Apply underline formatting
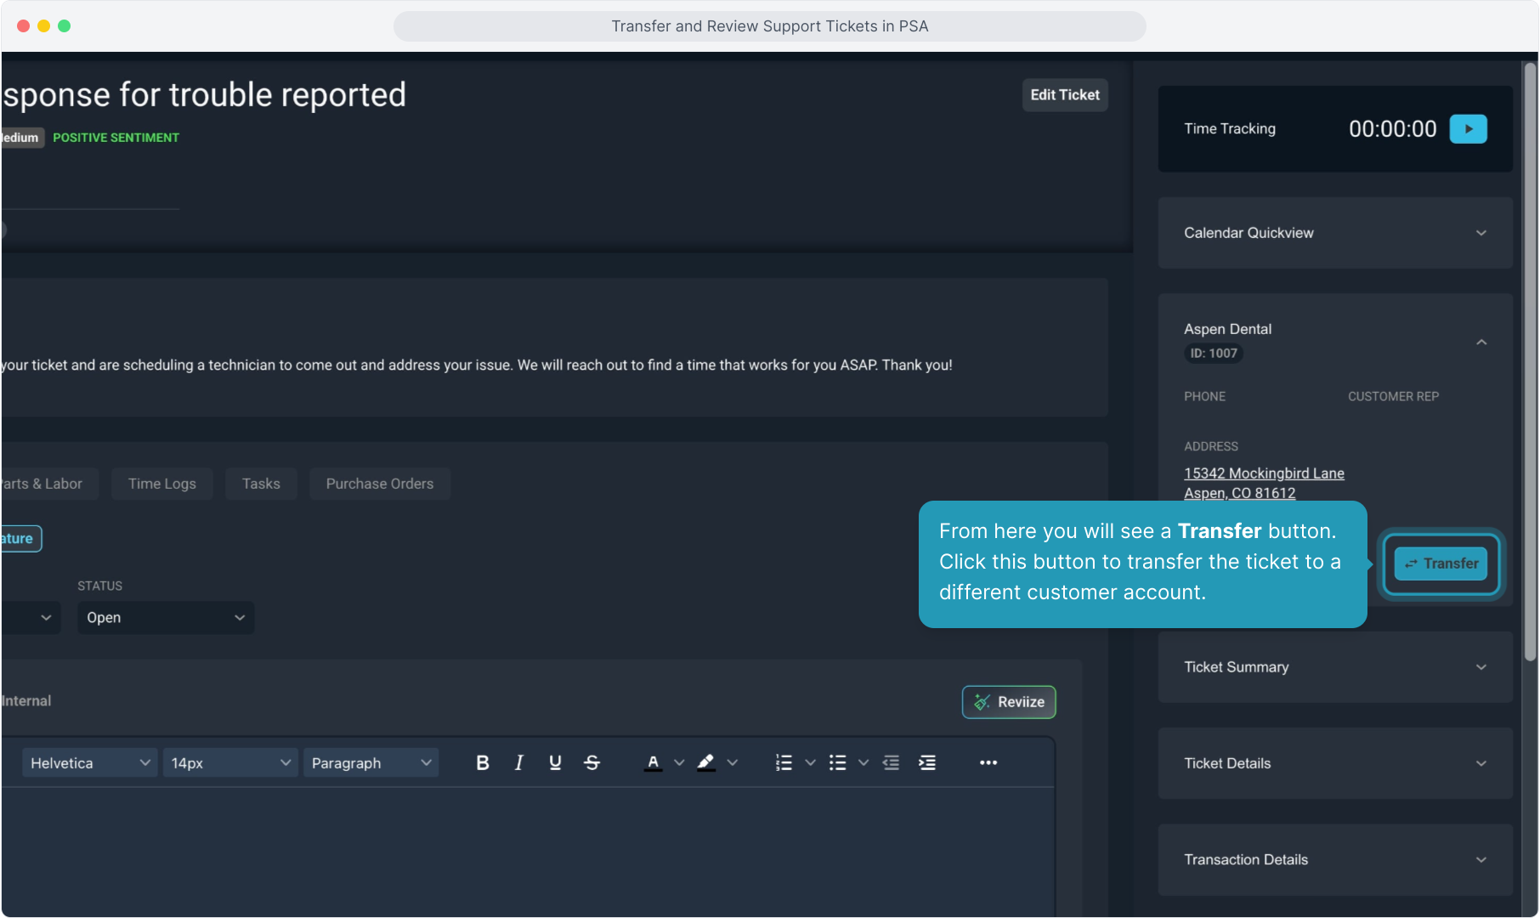The image size is (1540, 918). [555, 762]
